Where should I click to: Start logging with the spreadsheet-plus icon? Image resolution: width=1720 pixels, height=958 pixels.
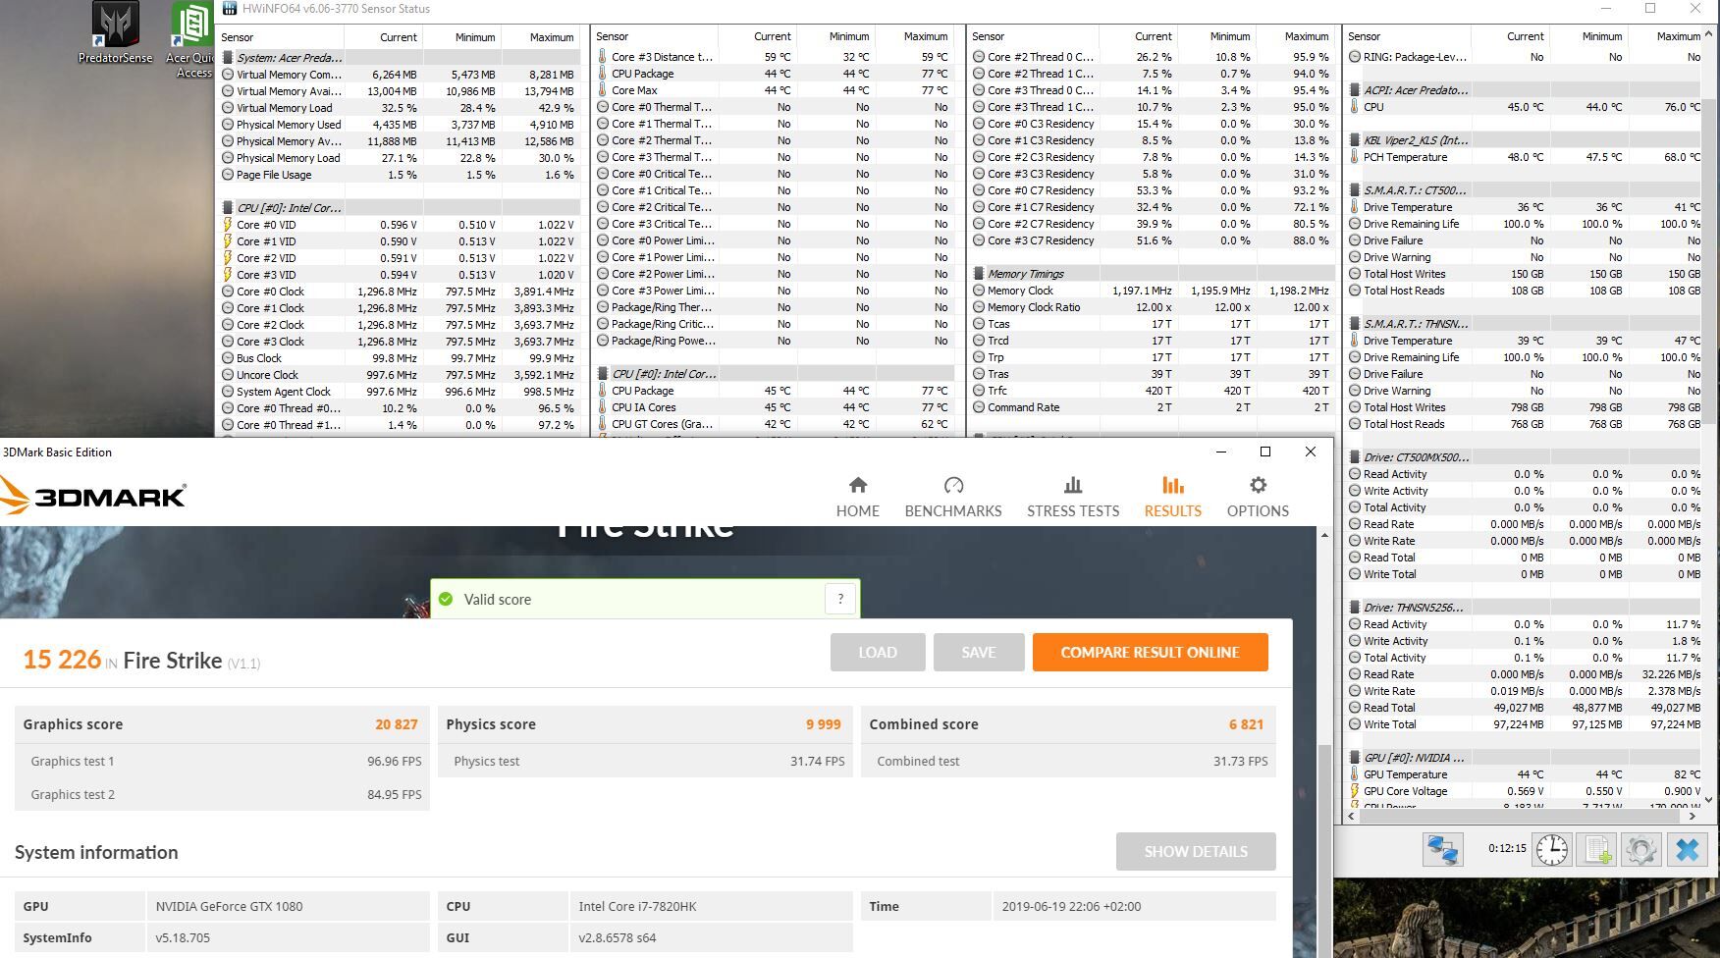pyautogui.click(x=1596, y=849)
